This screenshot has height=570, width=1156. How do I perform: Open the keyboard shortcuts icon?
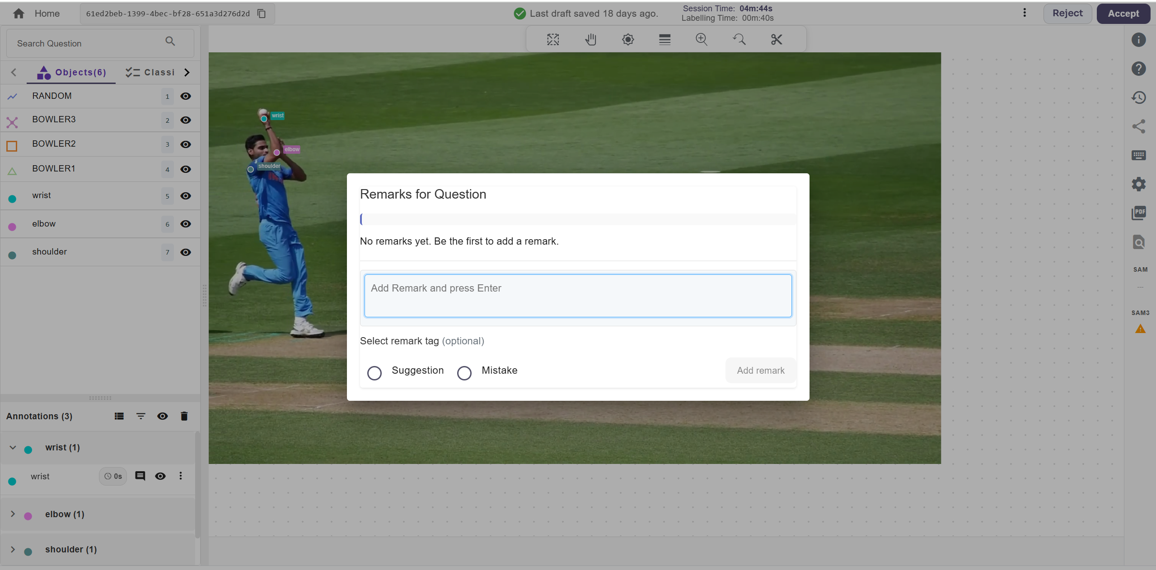pos(1138,155)
